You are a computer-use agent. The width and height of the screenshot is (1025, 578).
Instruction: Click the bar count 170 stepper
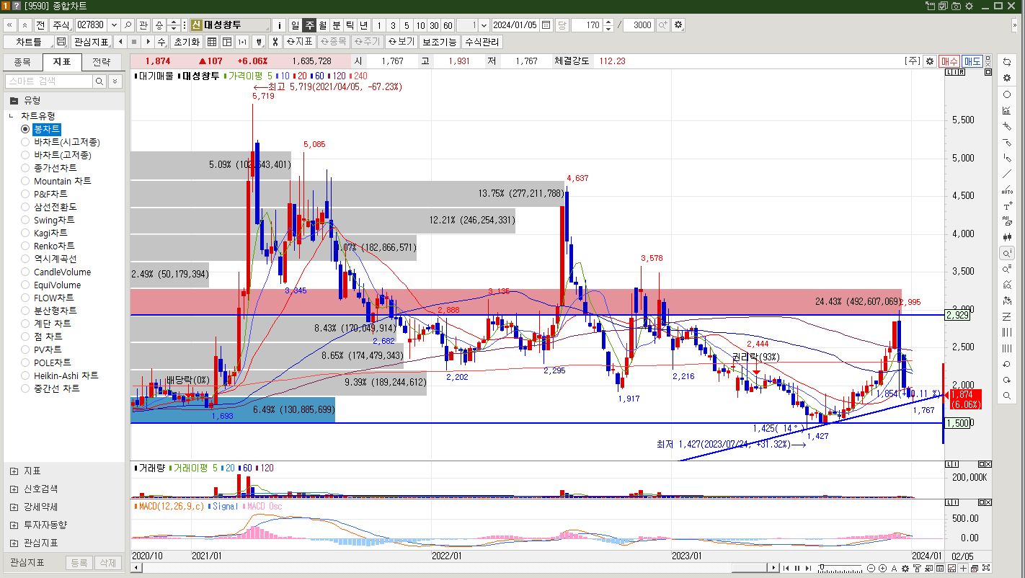point(608,25)
